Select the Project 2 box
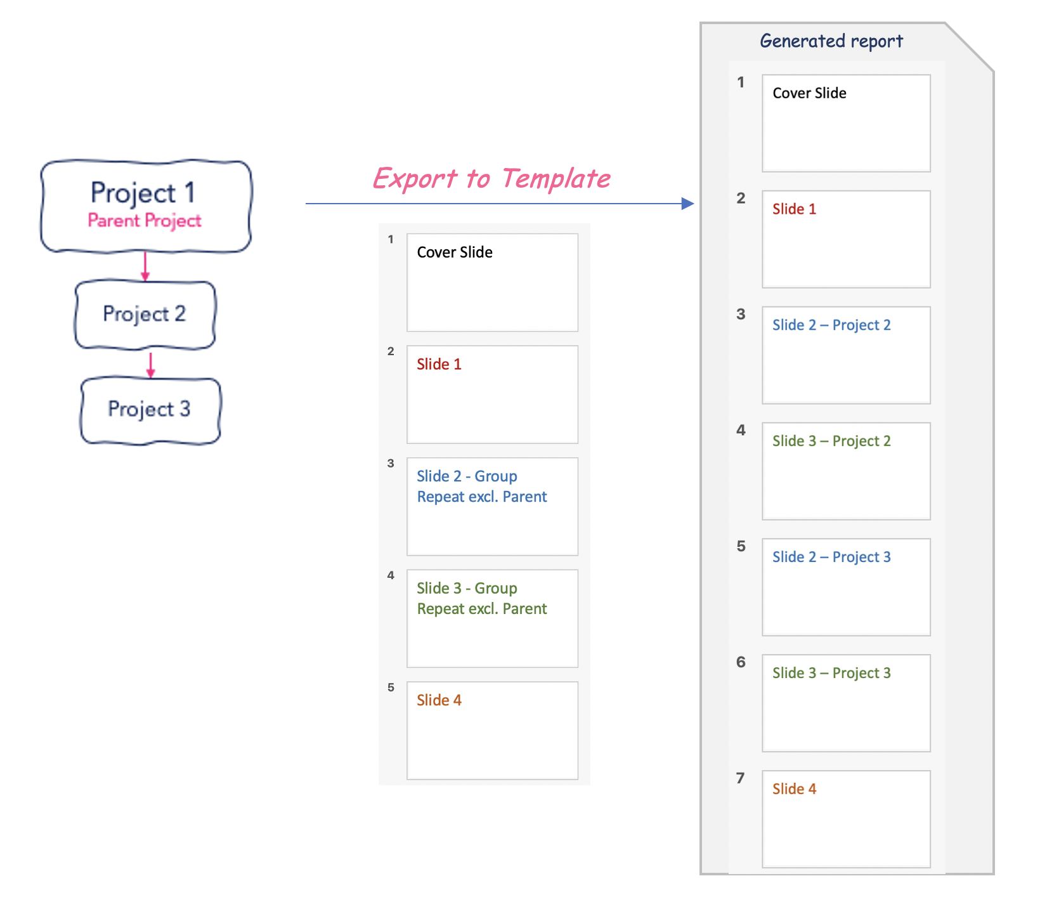 coord(145,315)
